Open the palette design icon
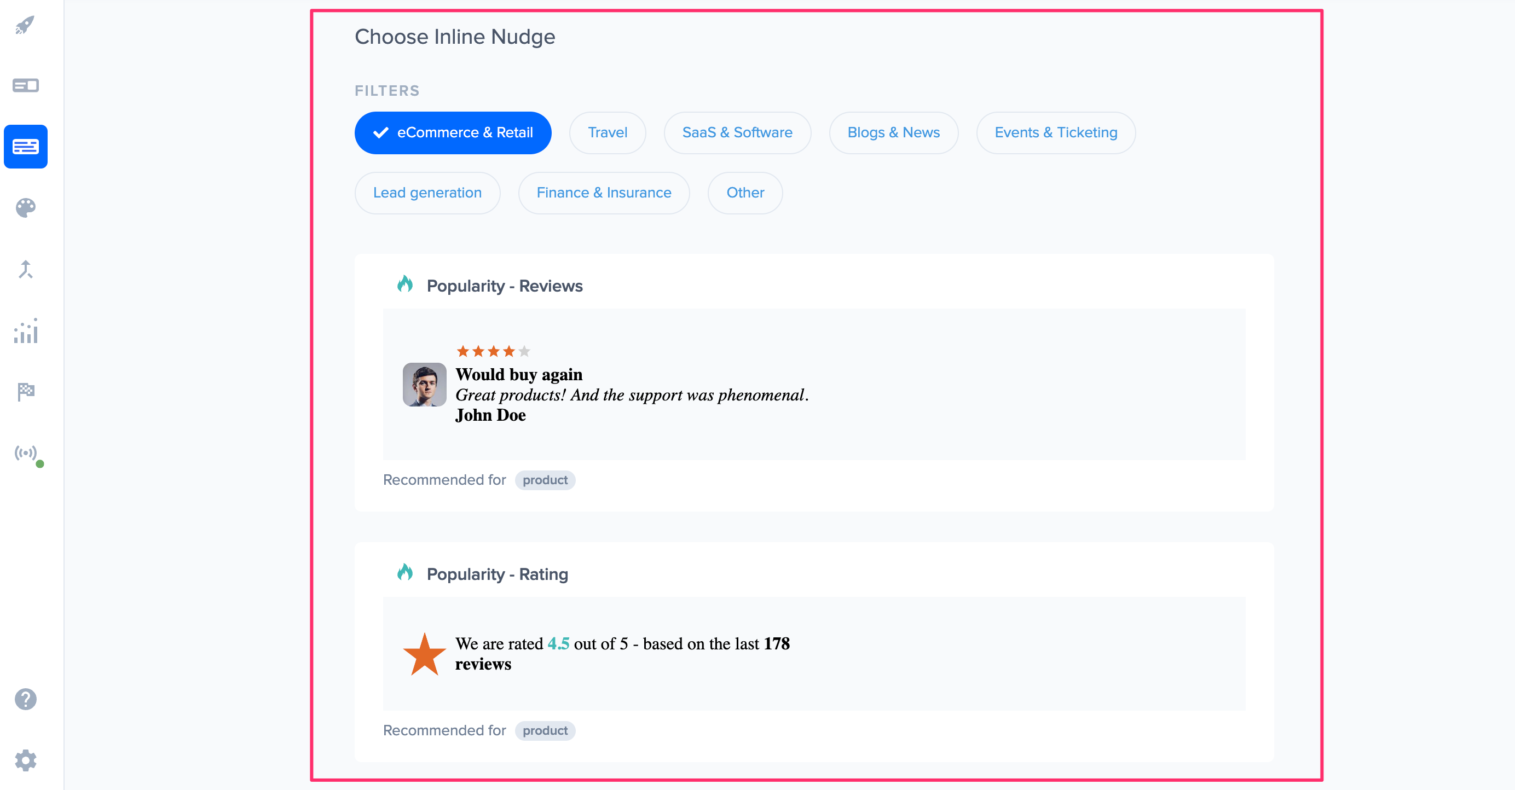Screen dimensions: 1515x790 tap(25, 207)
